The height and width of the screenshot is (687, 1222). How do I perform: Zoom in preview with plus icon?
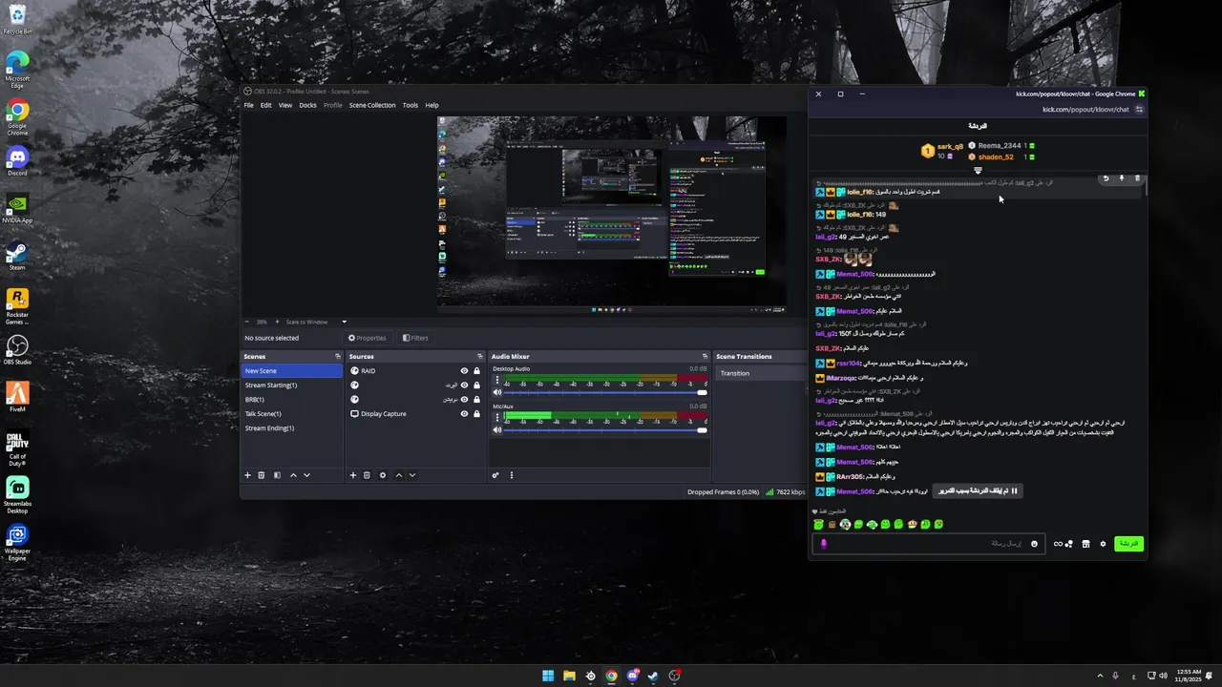click(x=277, y=322)
